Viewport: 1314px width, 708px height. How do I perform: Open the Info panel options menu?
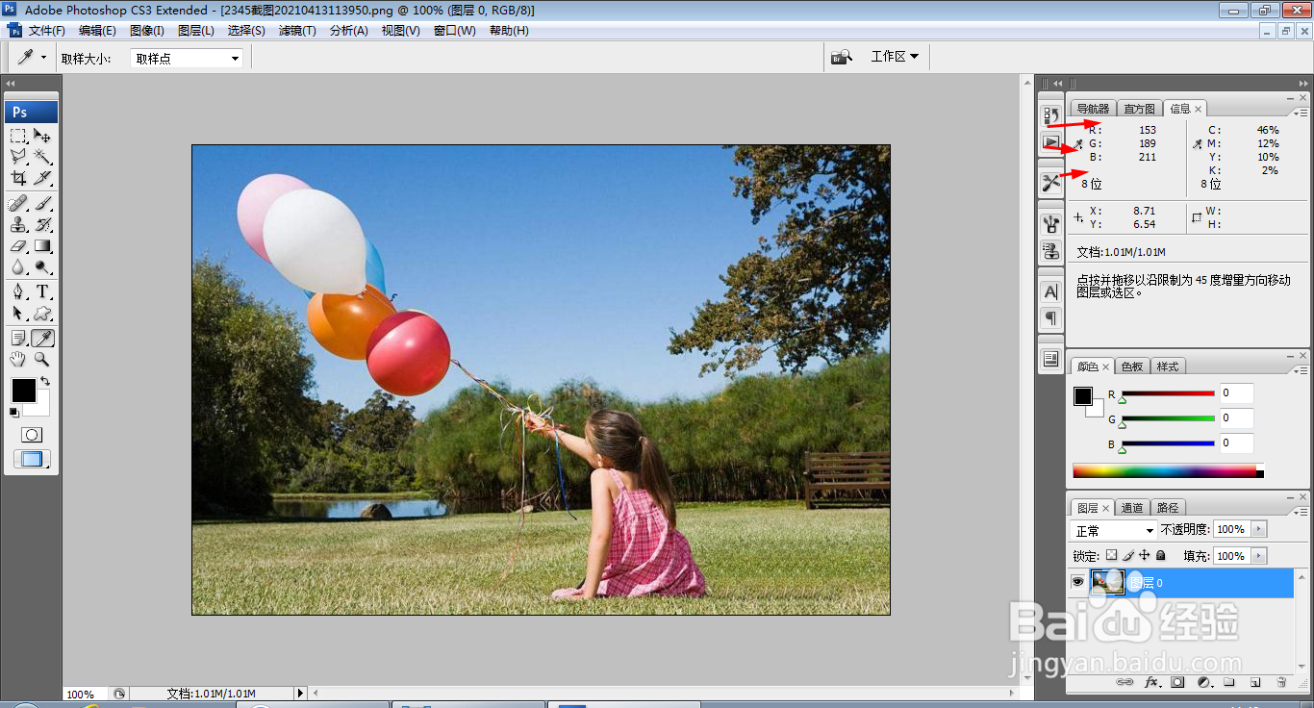(x=1302, y=113)
